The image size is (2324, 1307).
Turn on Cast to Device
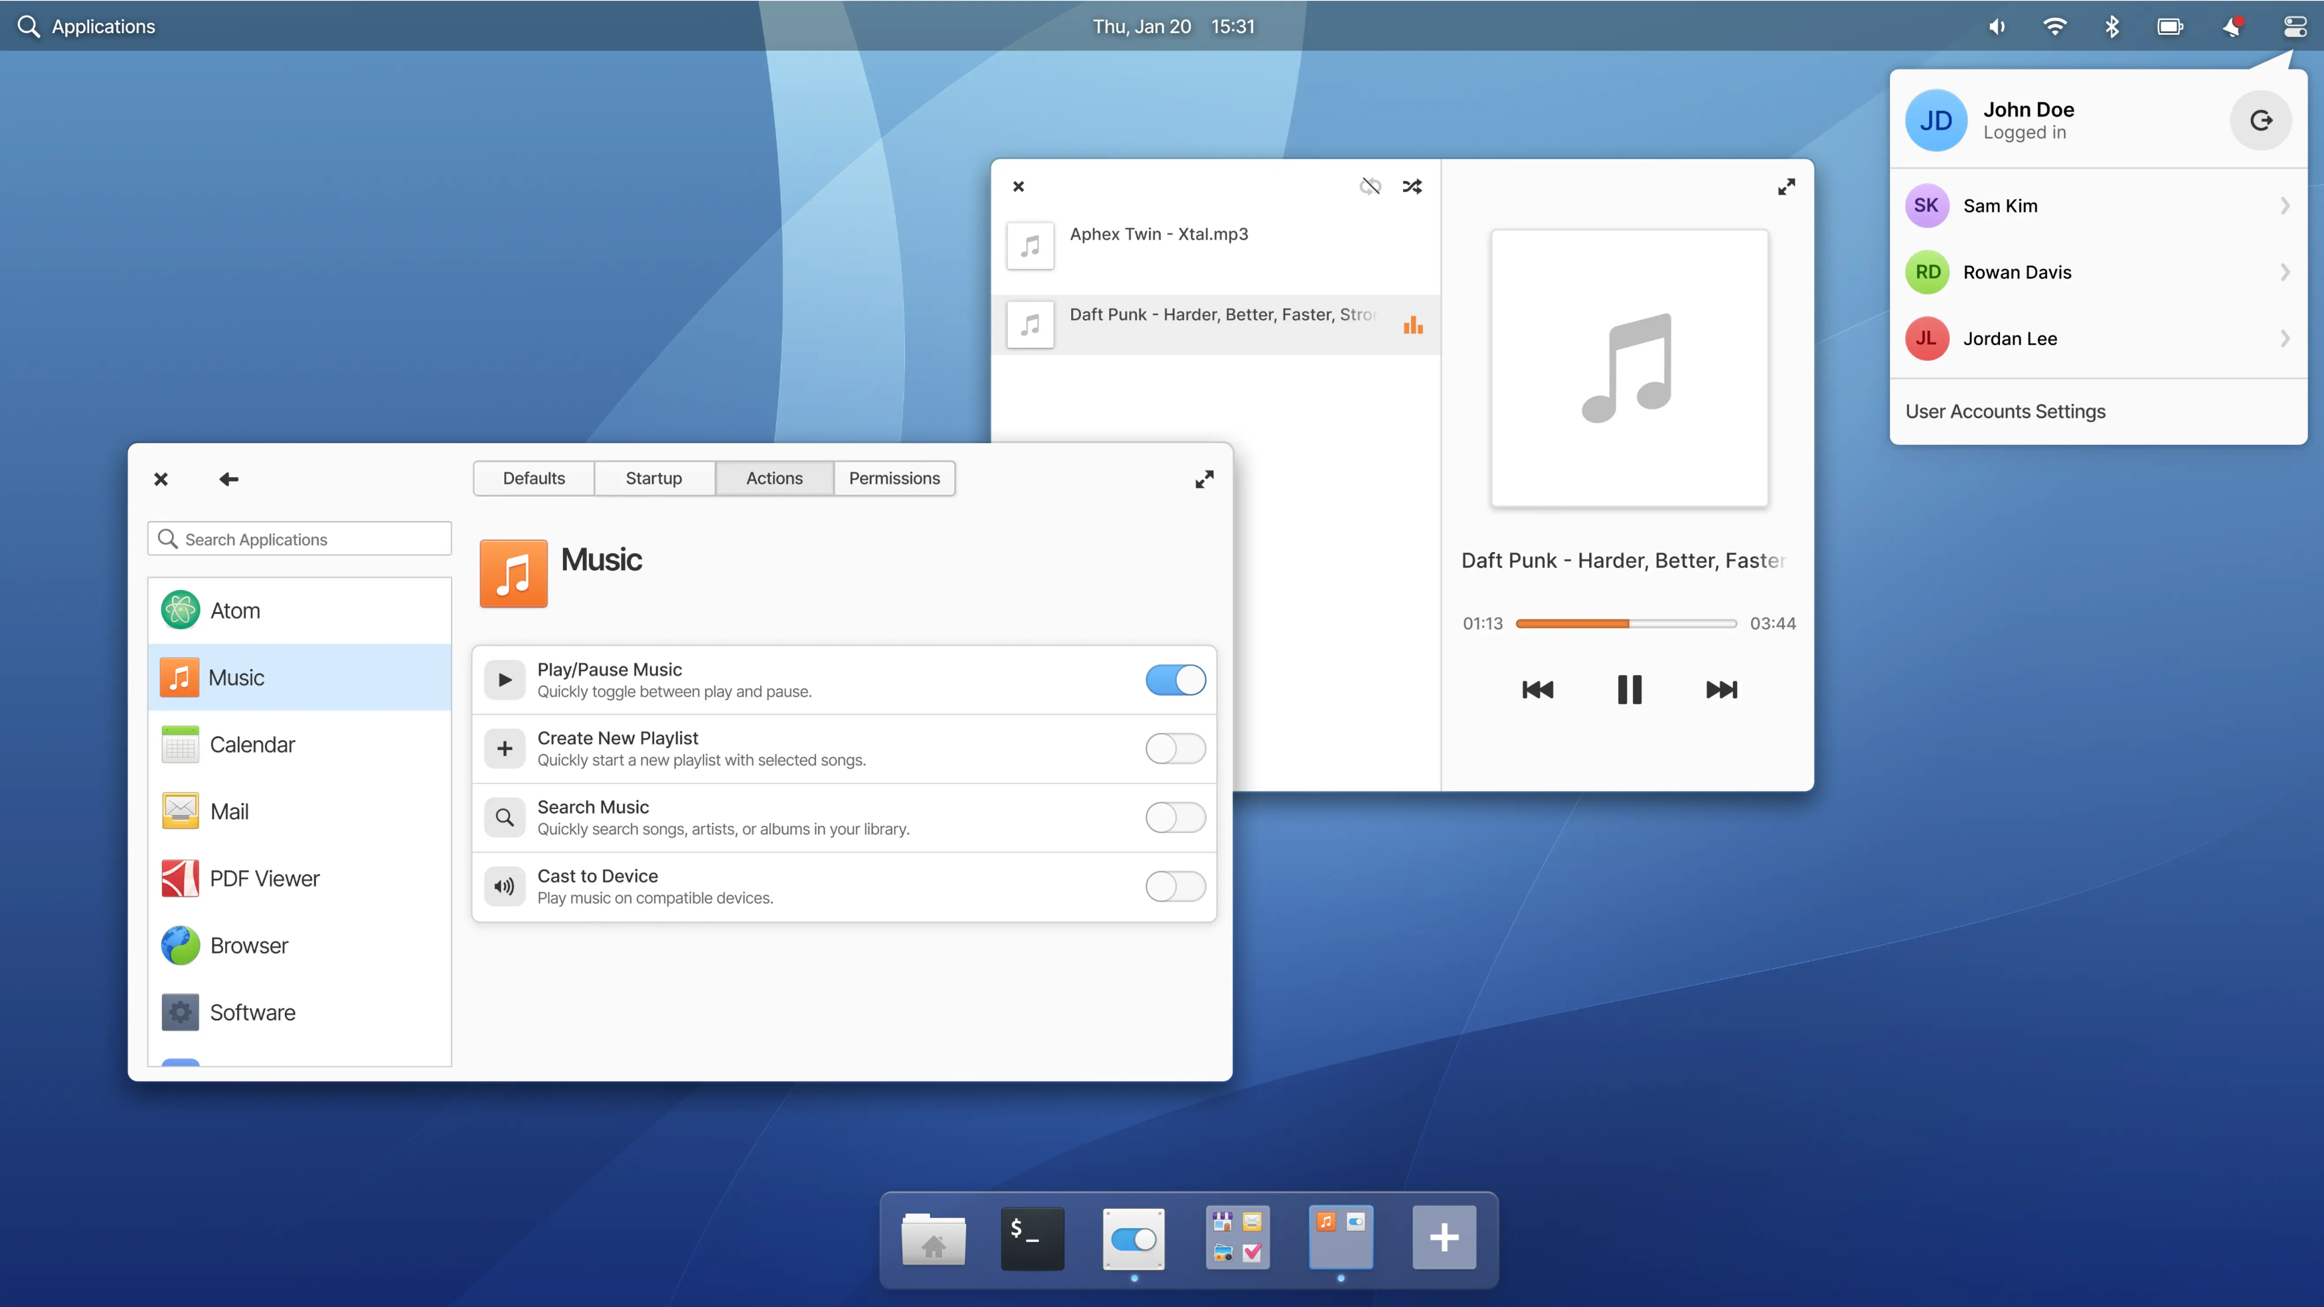[x=1175, y=886]
